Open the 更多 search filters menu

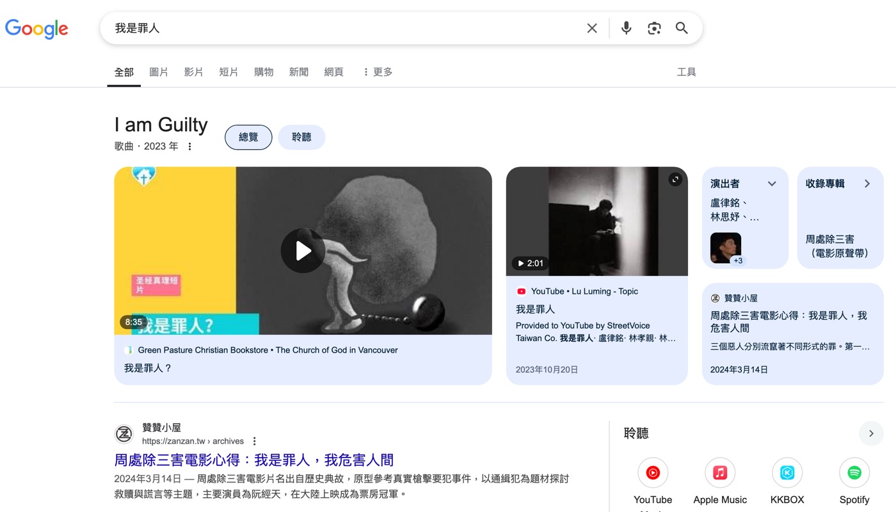(x=378, y=72)
